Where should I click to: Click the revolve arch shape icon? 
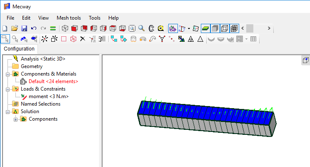coord(143,39)
